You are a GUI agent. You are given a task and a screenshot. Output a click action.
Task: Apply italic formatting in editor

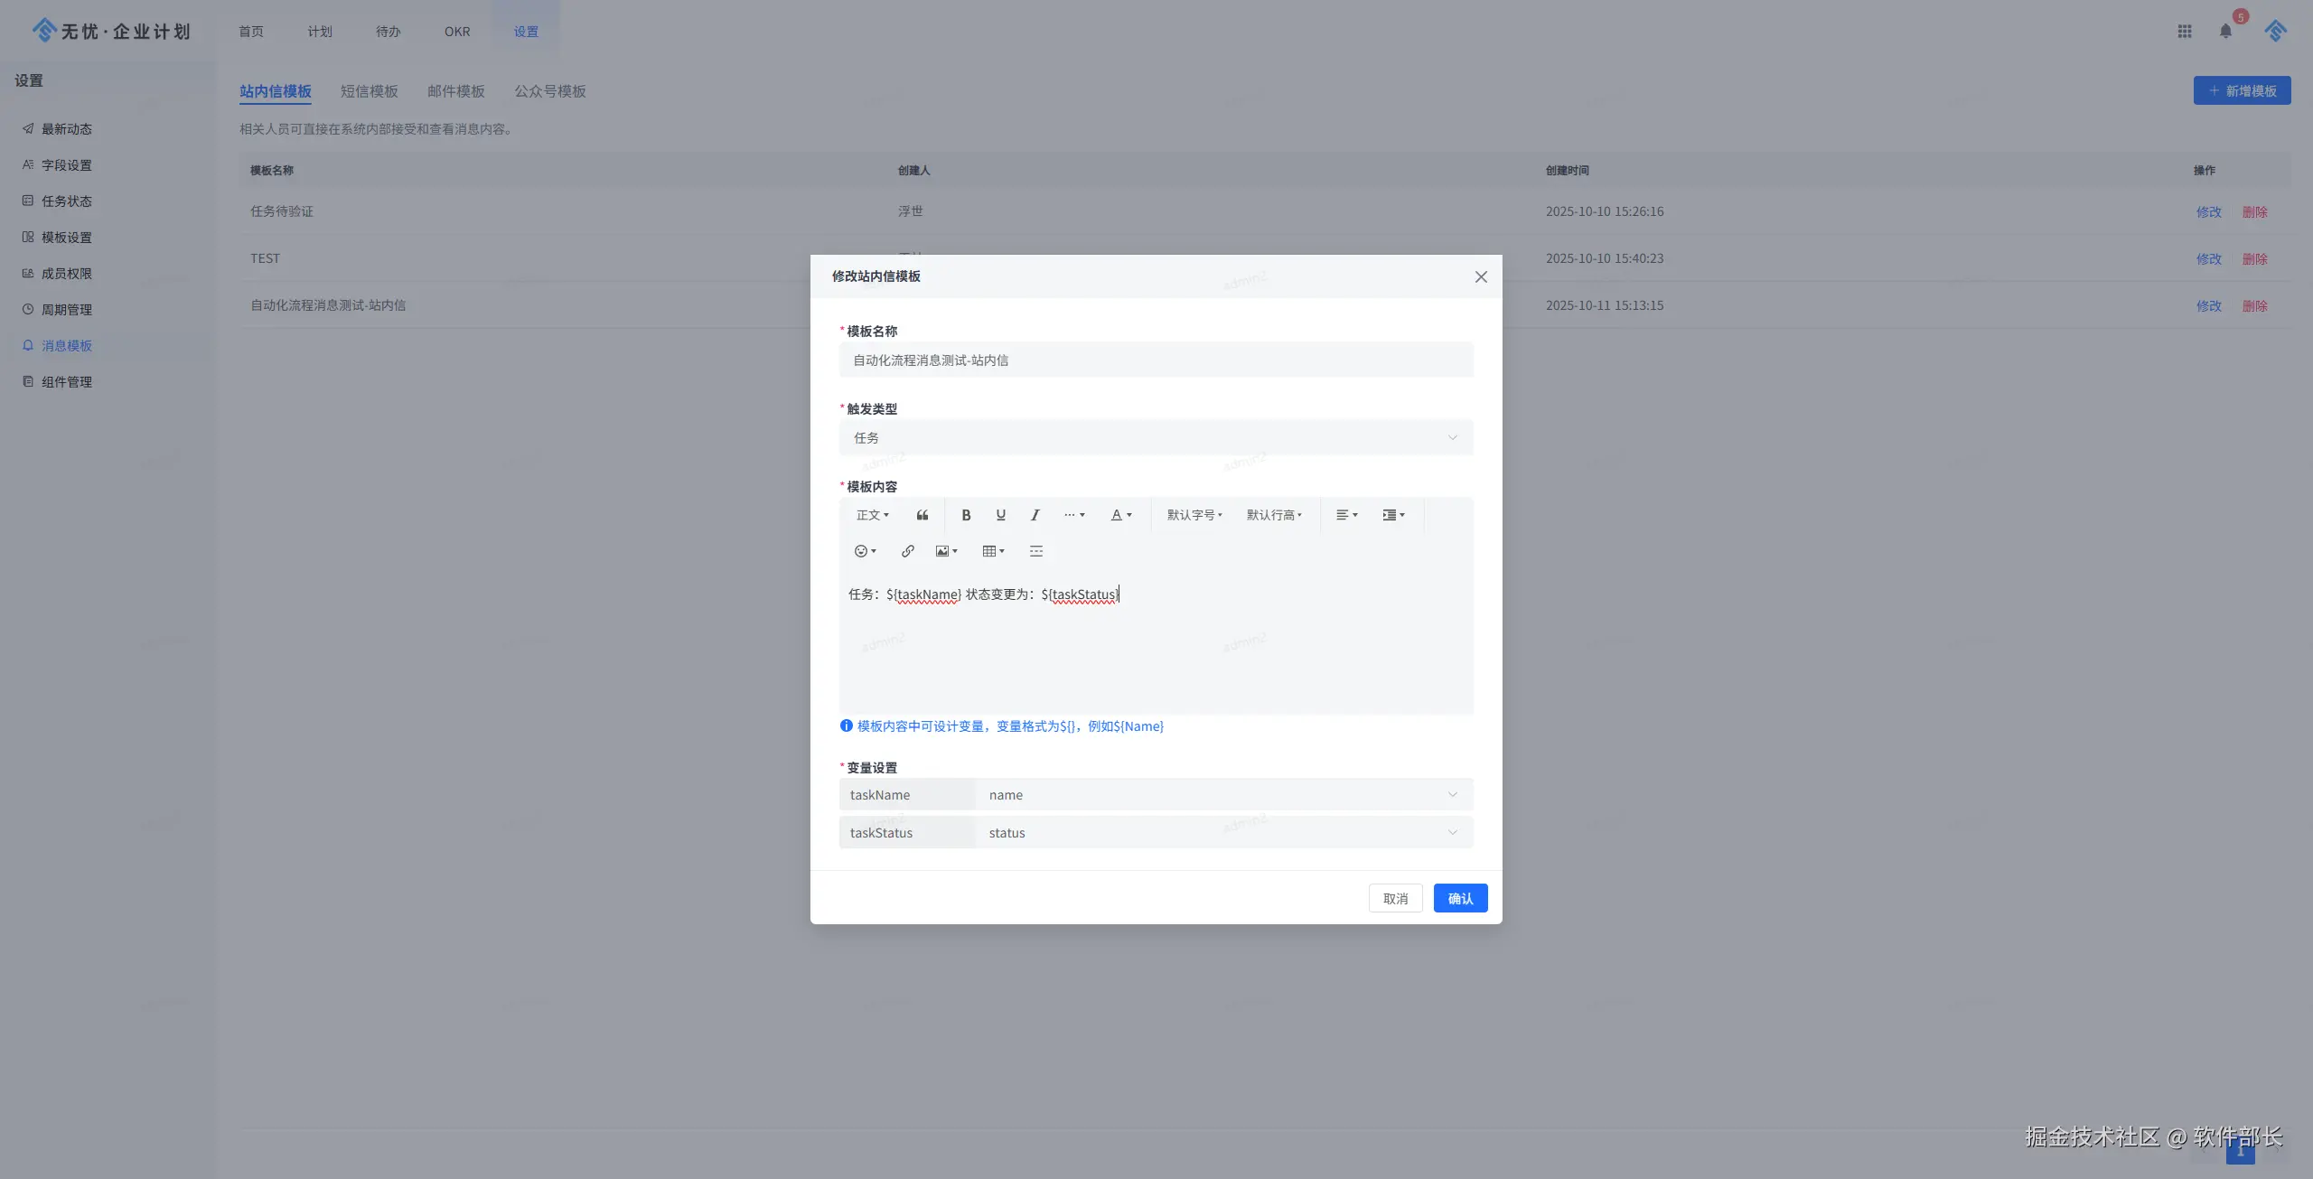coord(1035,515)
